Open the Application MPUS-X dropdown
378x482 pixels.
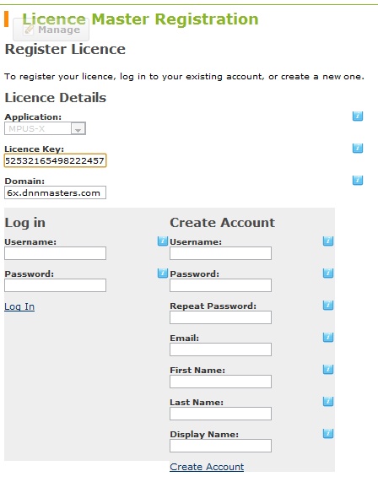(45, 128)
